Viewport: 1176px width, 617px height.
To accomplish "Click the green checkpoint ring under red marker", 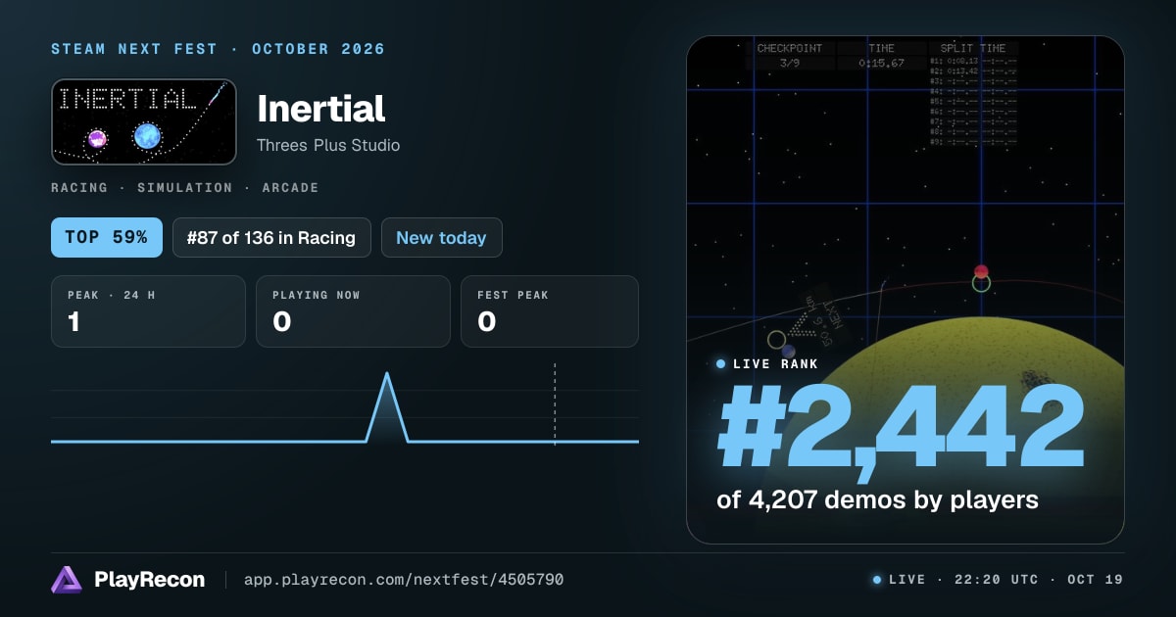I will click(981, 283).
